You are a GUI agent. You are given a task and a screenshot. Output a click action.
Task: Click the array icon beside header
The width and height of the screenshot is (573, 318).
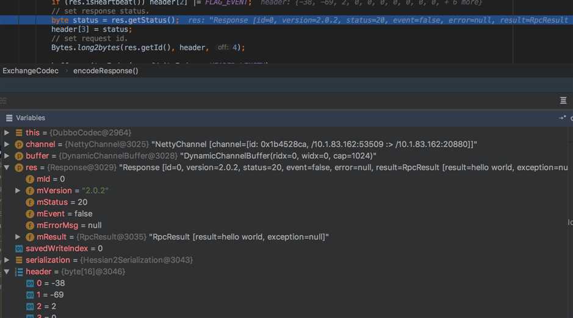click(x=19, y=272)
